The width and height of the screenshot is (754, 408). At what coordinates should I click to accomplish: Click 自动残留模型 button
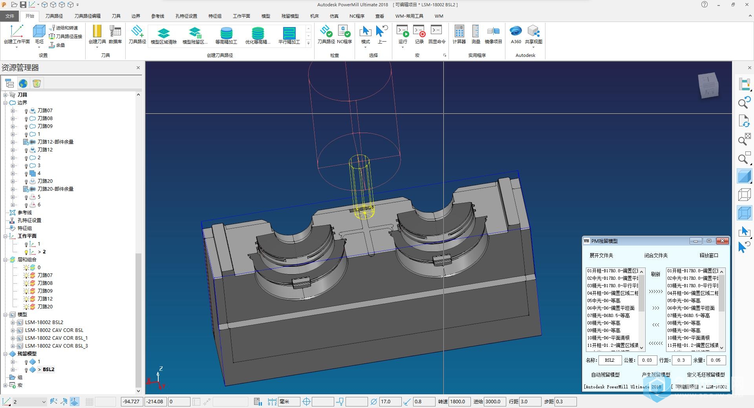click(605, 375)
